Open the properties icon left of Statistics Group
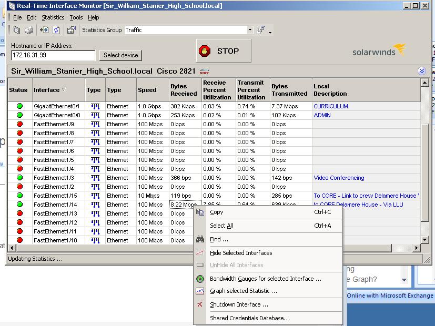435x326 pixels. (x=72, y=30)
